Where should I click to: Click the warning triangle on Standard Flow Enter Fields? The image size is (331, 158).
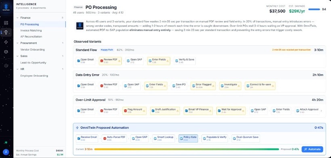pos(168,61)
